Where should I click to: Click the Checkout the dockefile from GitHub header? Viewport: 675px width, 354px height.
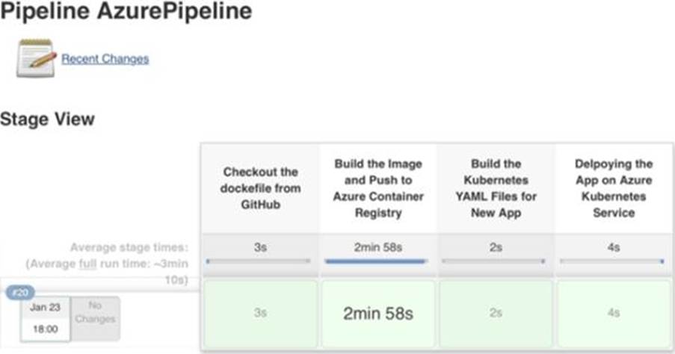tap(260, 188)
